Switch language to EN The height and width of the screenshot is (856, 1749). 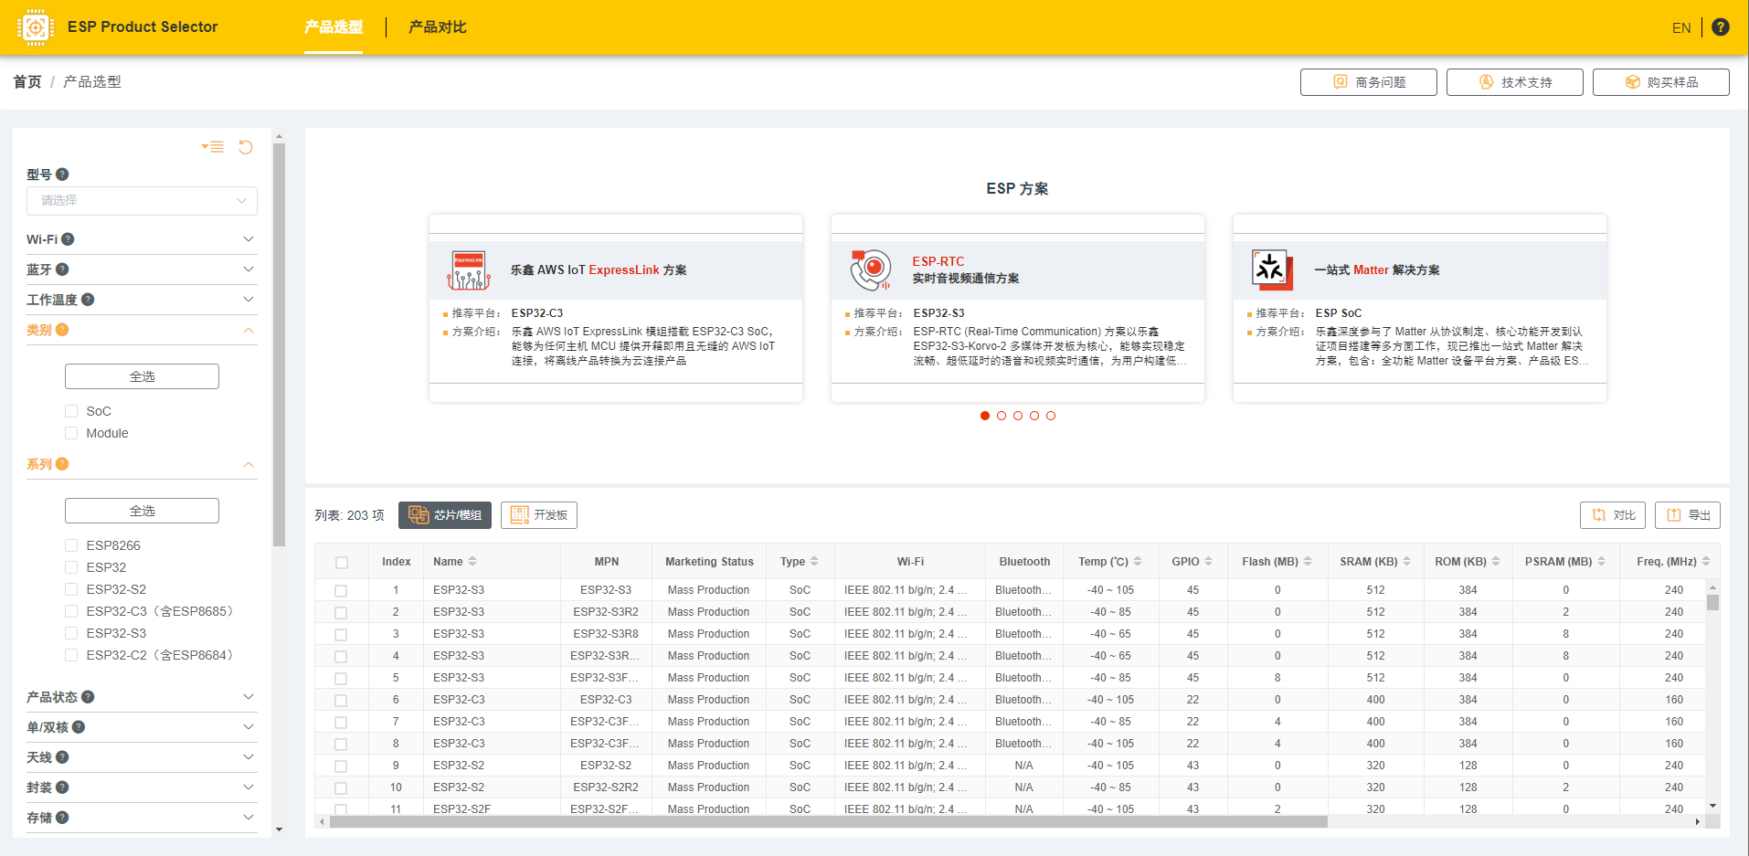pos(1681,27)
